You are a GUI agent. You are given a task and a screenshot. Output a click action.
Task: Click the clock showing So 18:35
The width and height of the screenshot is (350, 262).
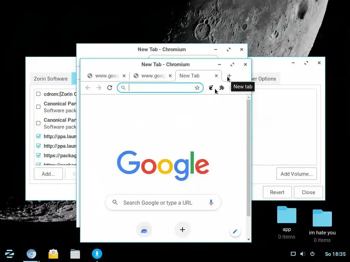[335, 254]
